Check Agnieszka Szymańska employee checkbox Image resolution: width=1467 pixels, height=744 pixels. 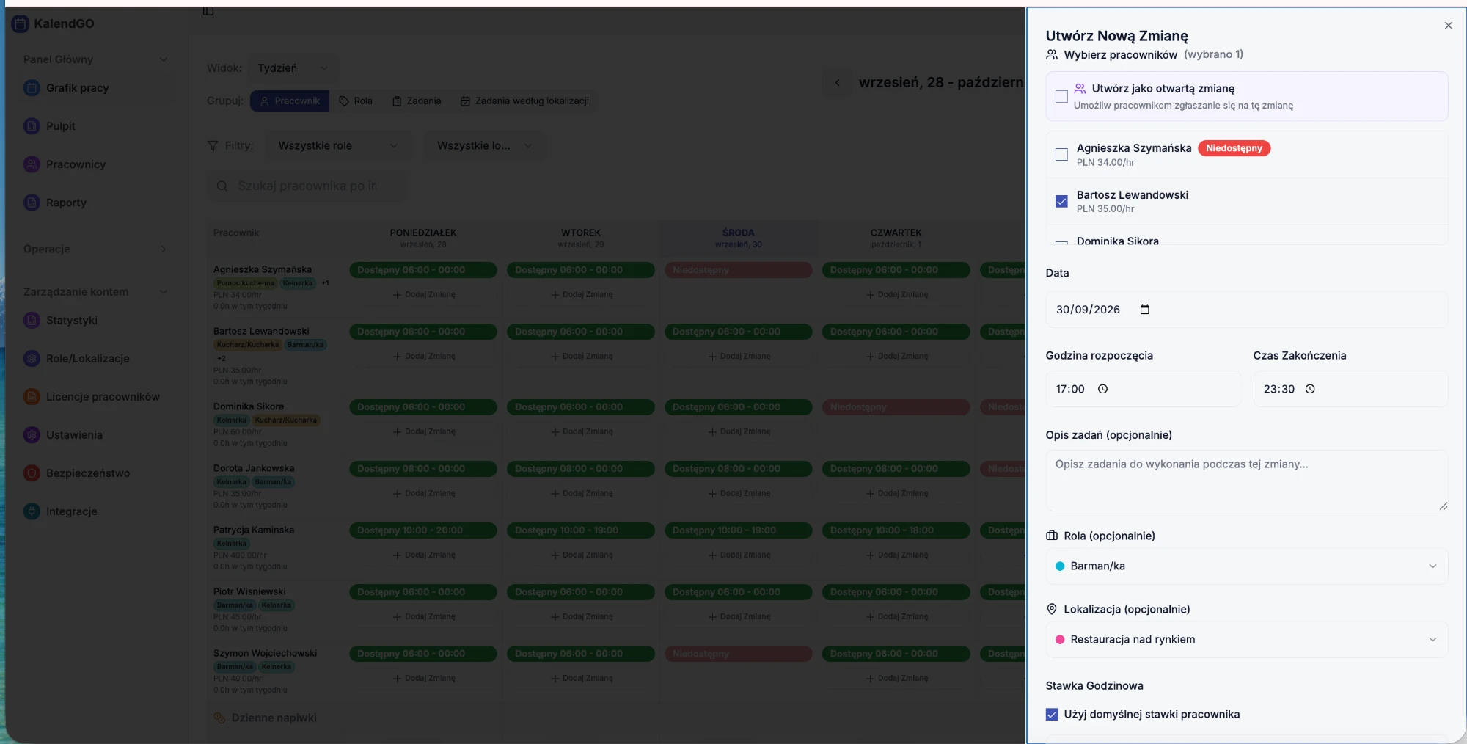tap(1061, 154)
